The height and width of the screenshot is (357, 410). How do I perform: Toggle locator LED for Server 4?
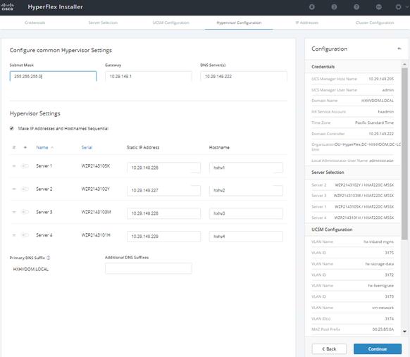[x=25, y=235]
